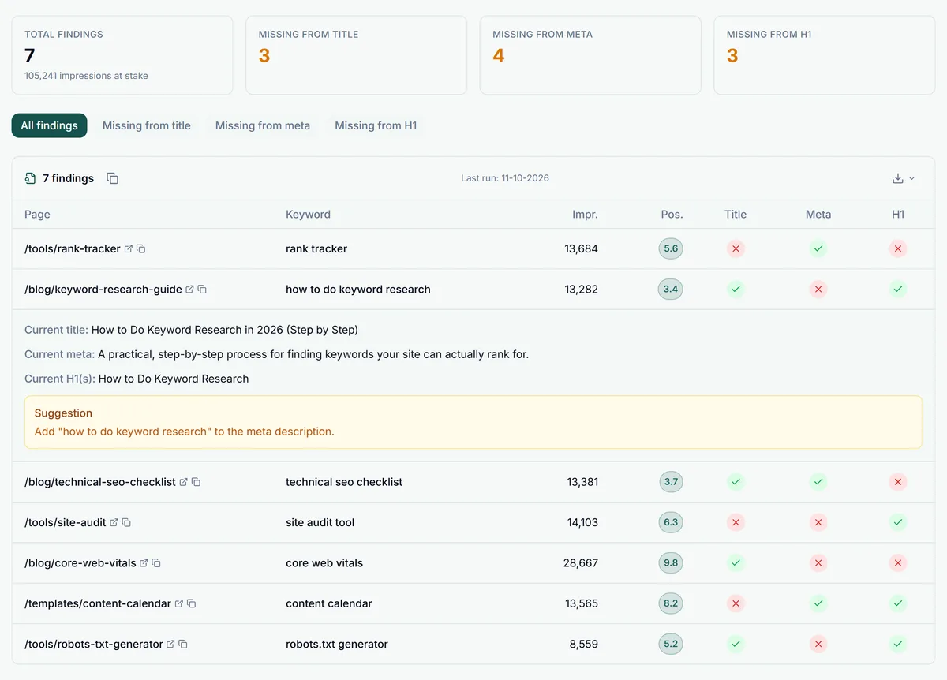Click the Total Findings summary card
Screen dimensions: 947x680
click(x=122, y=55)
